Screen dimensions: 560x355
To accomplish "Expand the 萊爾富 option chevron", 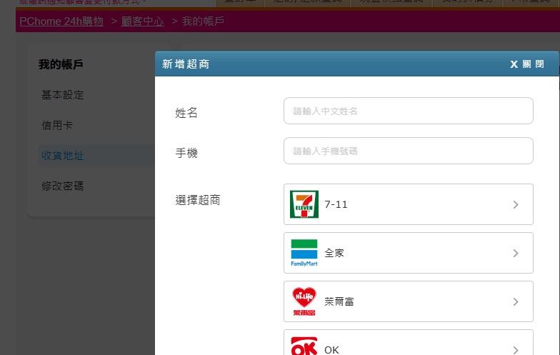I will coord(516,301).
